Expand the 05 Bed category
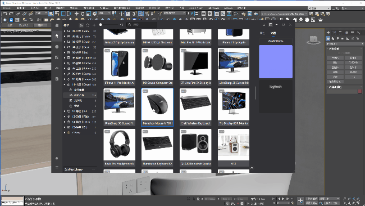Image resolution: width=365 pixels, height=206 pixels. (65, 52)
